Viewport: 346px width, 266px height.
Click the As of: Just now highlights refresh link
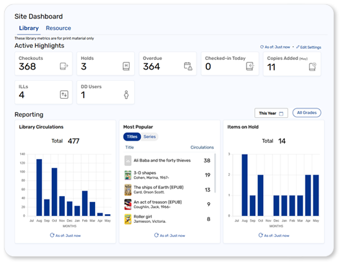pos(275,47)
